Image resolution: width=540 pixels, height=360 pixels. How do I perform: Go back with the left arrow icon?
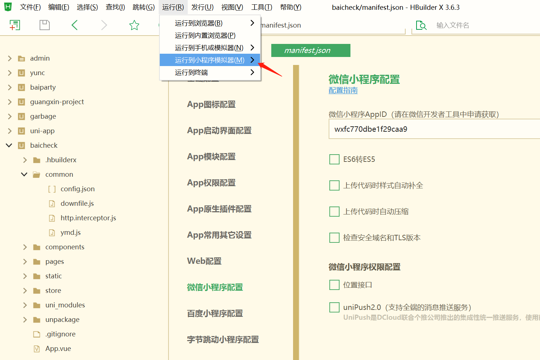coord(75,25)
